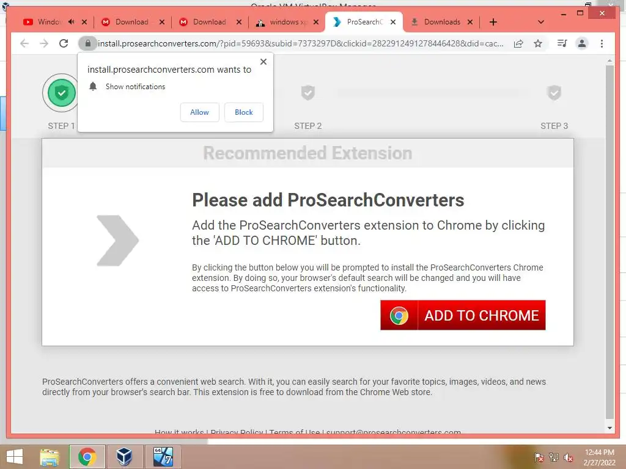Go forward to next page

click(x=44, y=43)
